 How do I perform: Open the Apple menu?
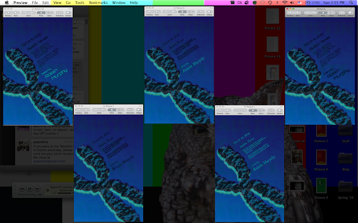(x=7, y=2)
